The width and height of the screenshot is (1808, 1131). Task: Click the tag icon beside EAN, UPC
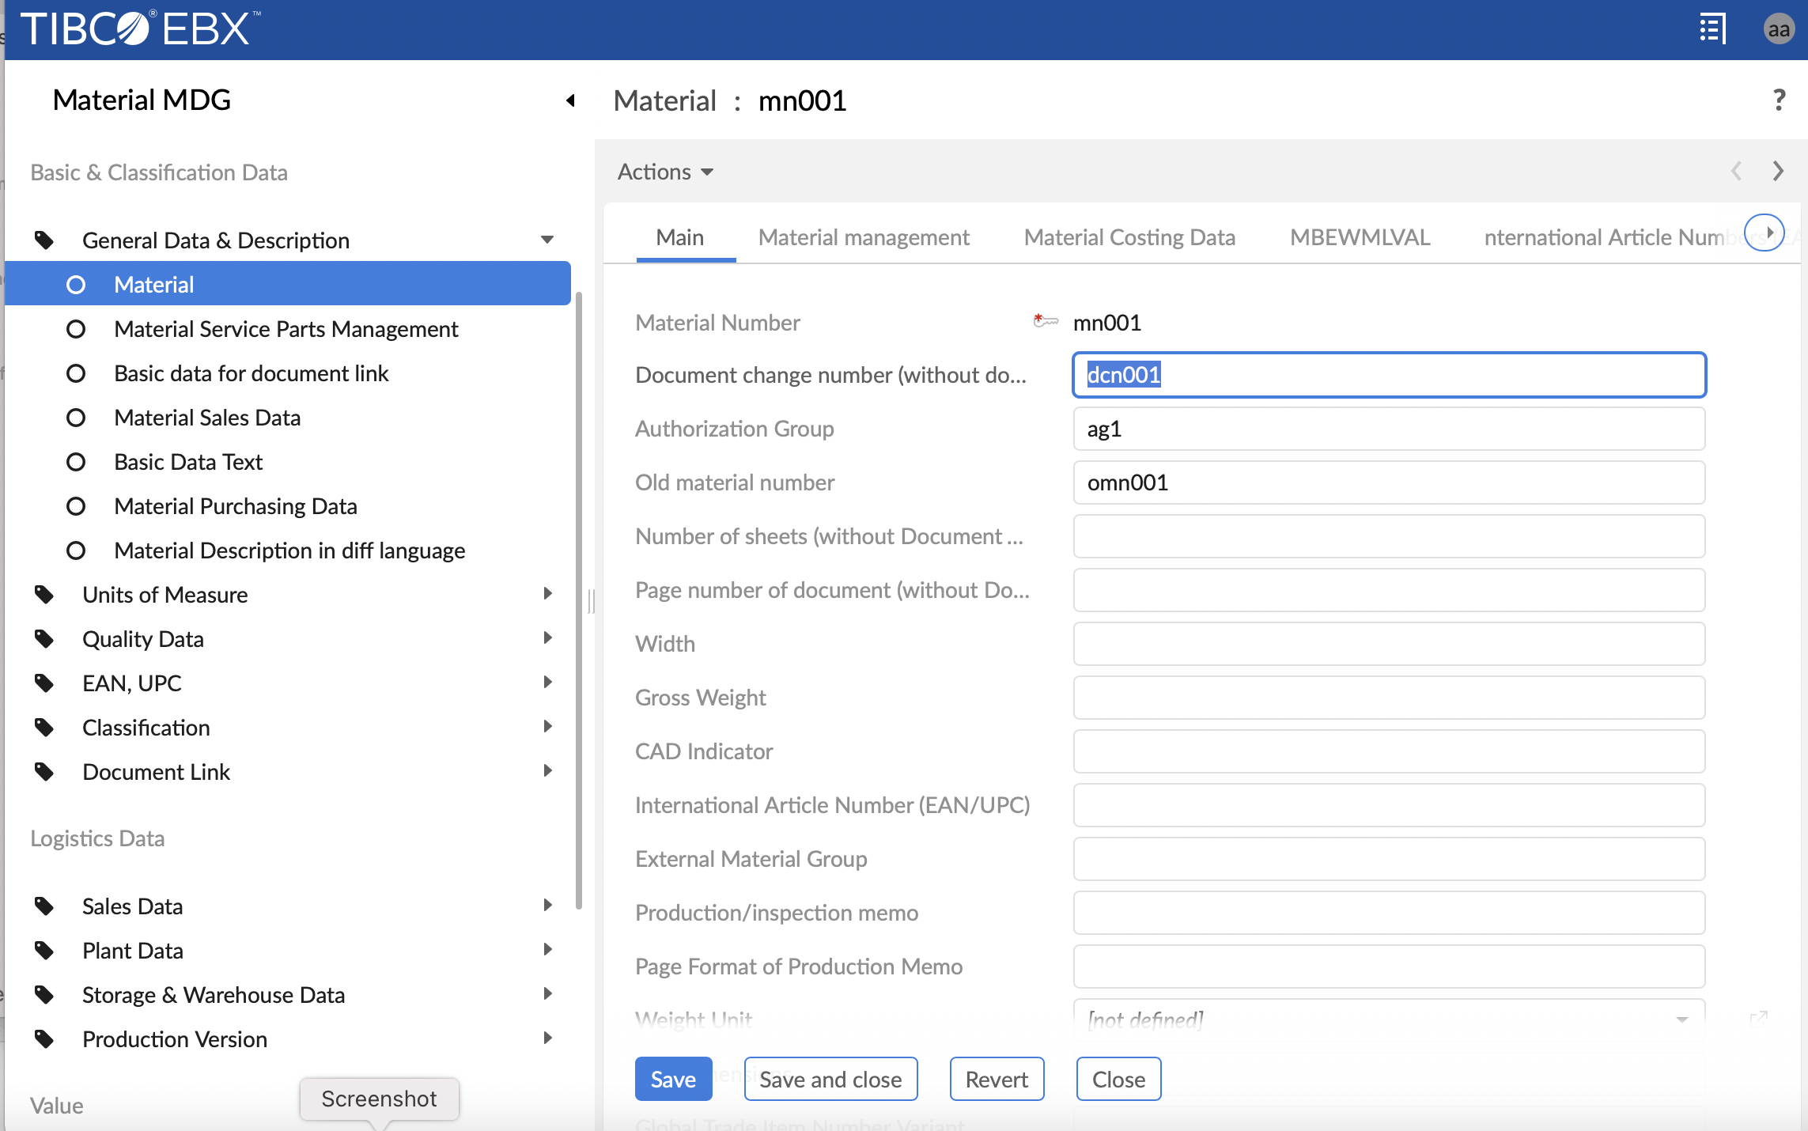(x=44, y=683)
